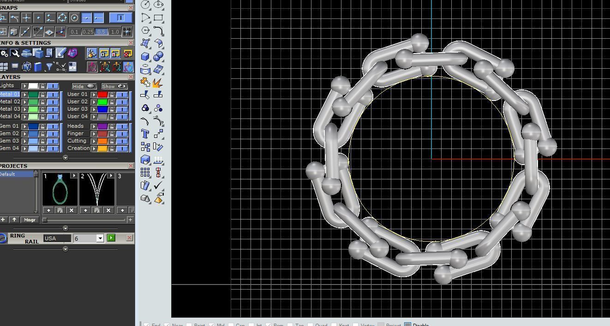The height and width of the screenshot is (326, 610).
Task: Open the ring size 6 dropdown
Action: click(x=100, y=238)
